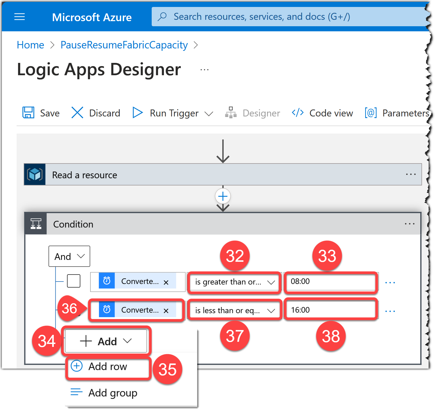This screenshot has width=435, height=413.
Task: Click the Save toolbar label
Action: coord(50,113)
